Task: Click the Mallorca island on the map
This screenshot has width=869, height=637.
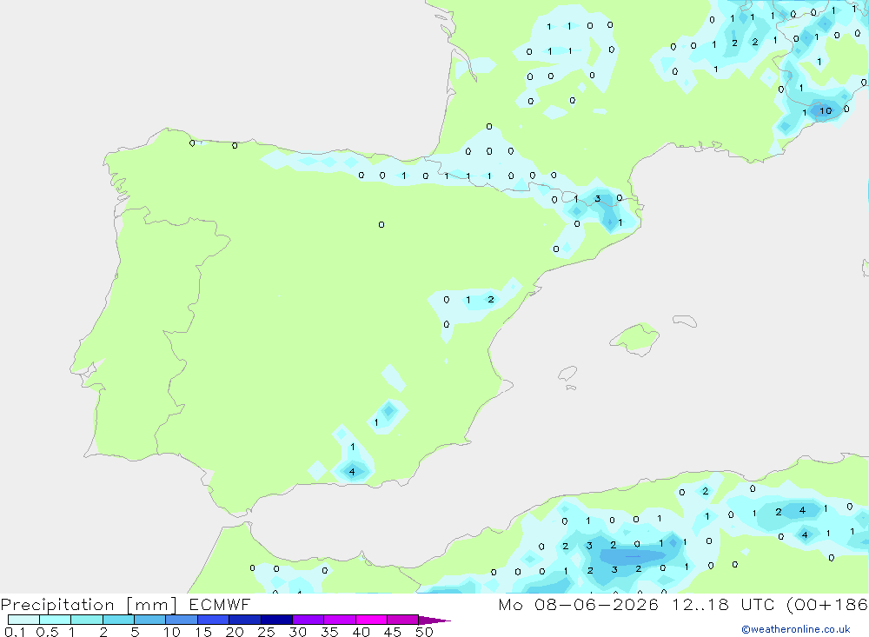Action: point(636,338)
